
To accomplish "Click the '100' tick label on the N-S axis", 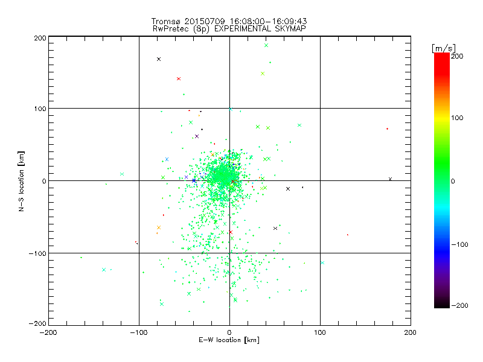I will tap(40, 109).
